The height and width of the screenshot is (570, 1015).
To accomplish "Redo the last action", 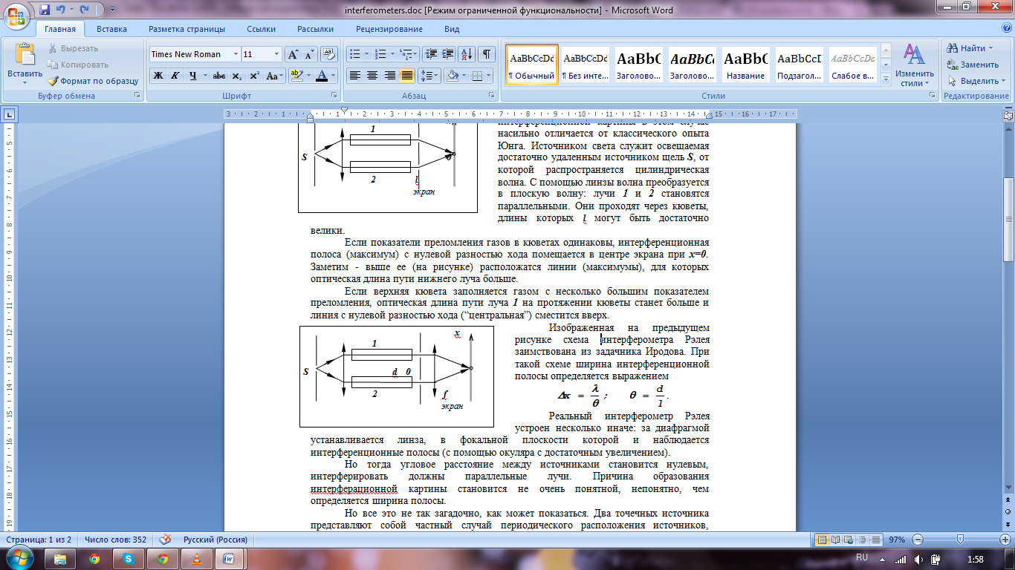I will pyautogui.click(x=84, y=10).
